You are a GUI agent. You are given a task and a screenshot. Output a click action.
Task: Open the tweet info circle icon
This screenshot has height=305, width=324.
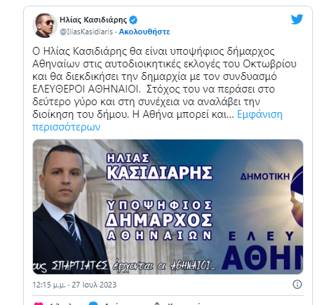[297, 285]
